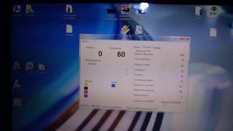233x131 pixels.
Task: Click the blue square below the red output square
Action: 86,96
